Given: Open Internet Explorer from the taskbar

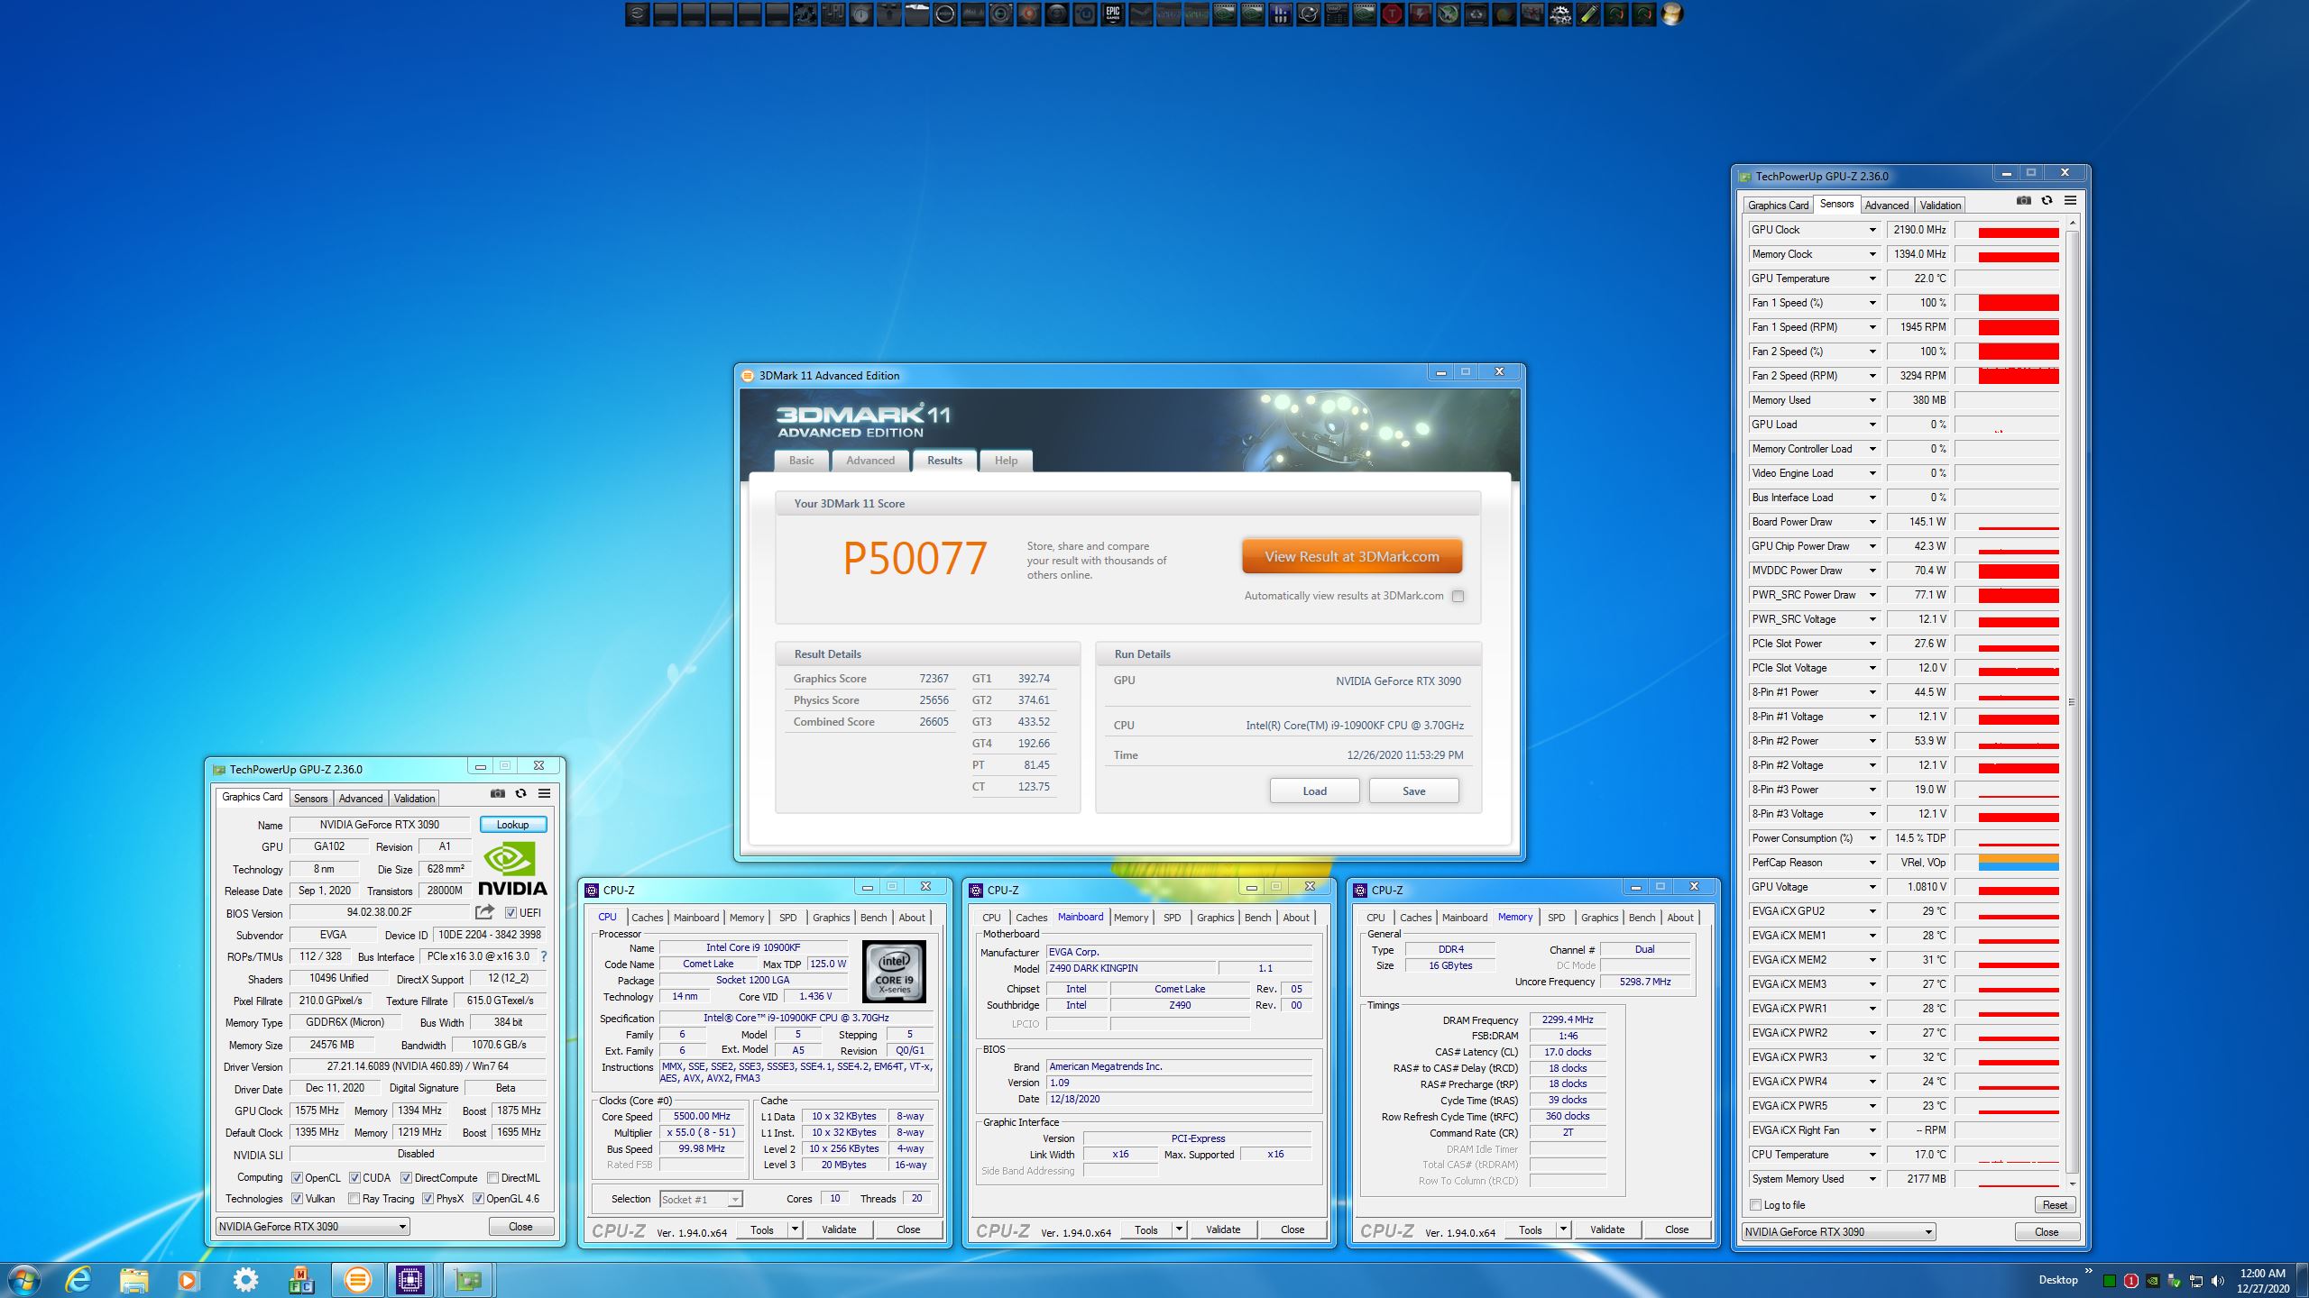Looking at the screenshot, I should click(x=79, y=1279).
